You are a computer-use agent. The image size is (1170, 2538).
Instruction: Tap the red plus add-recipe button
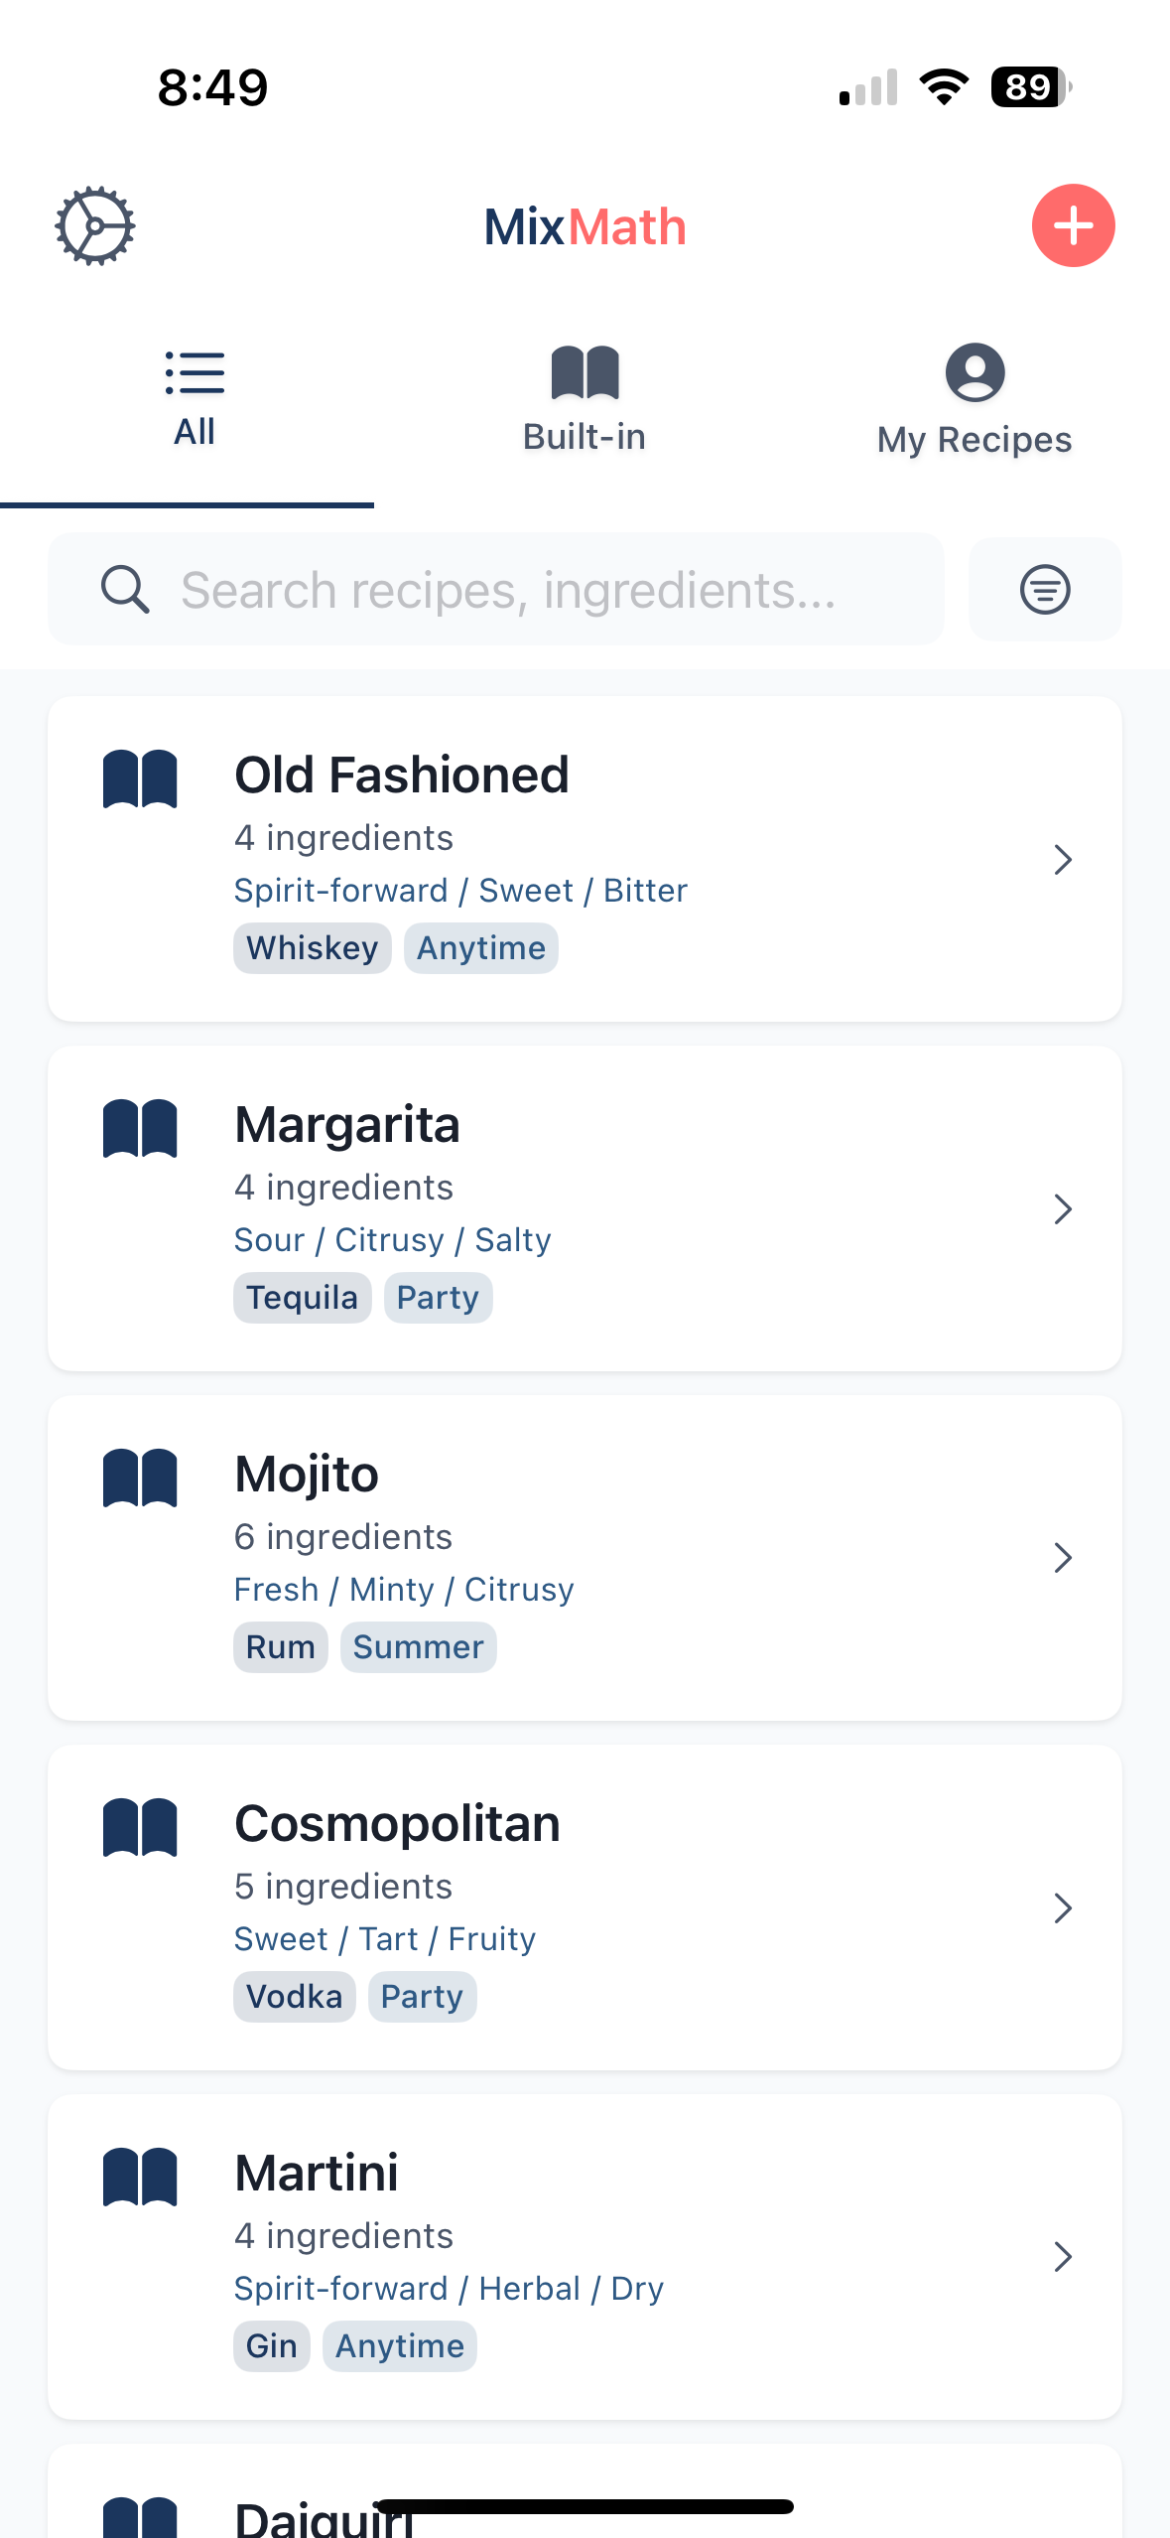point(1073,226)
